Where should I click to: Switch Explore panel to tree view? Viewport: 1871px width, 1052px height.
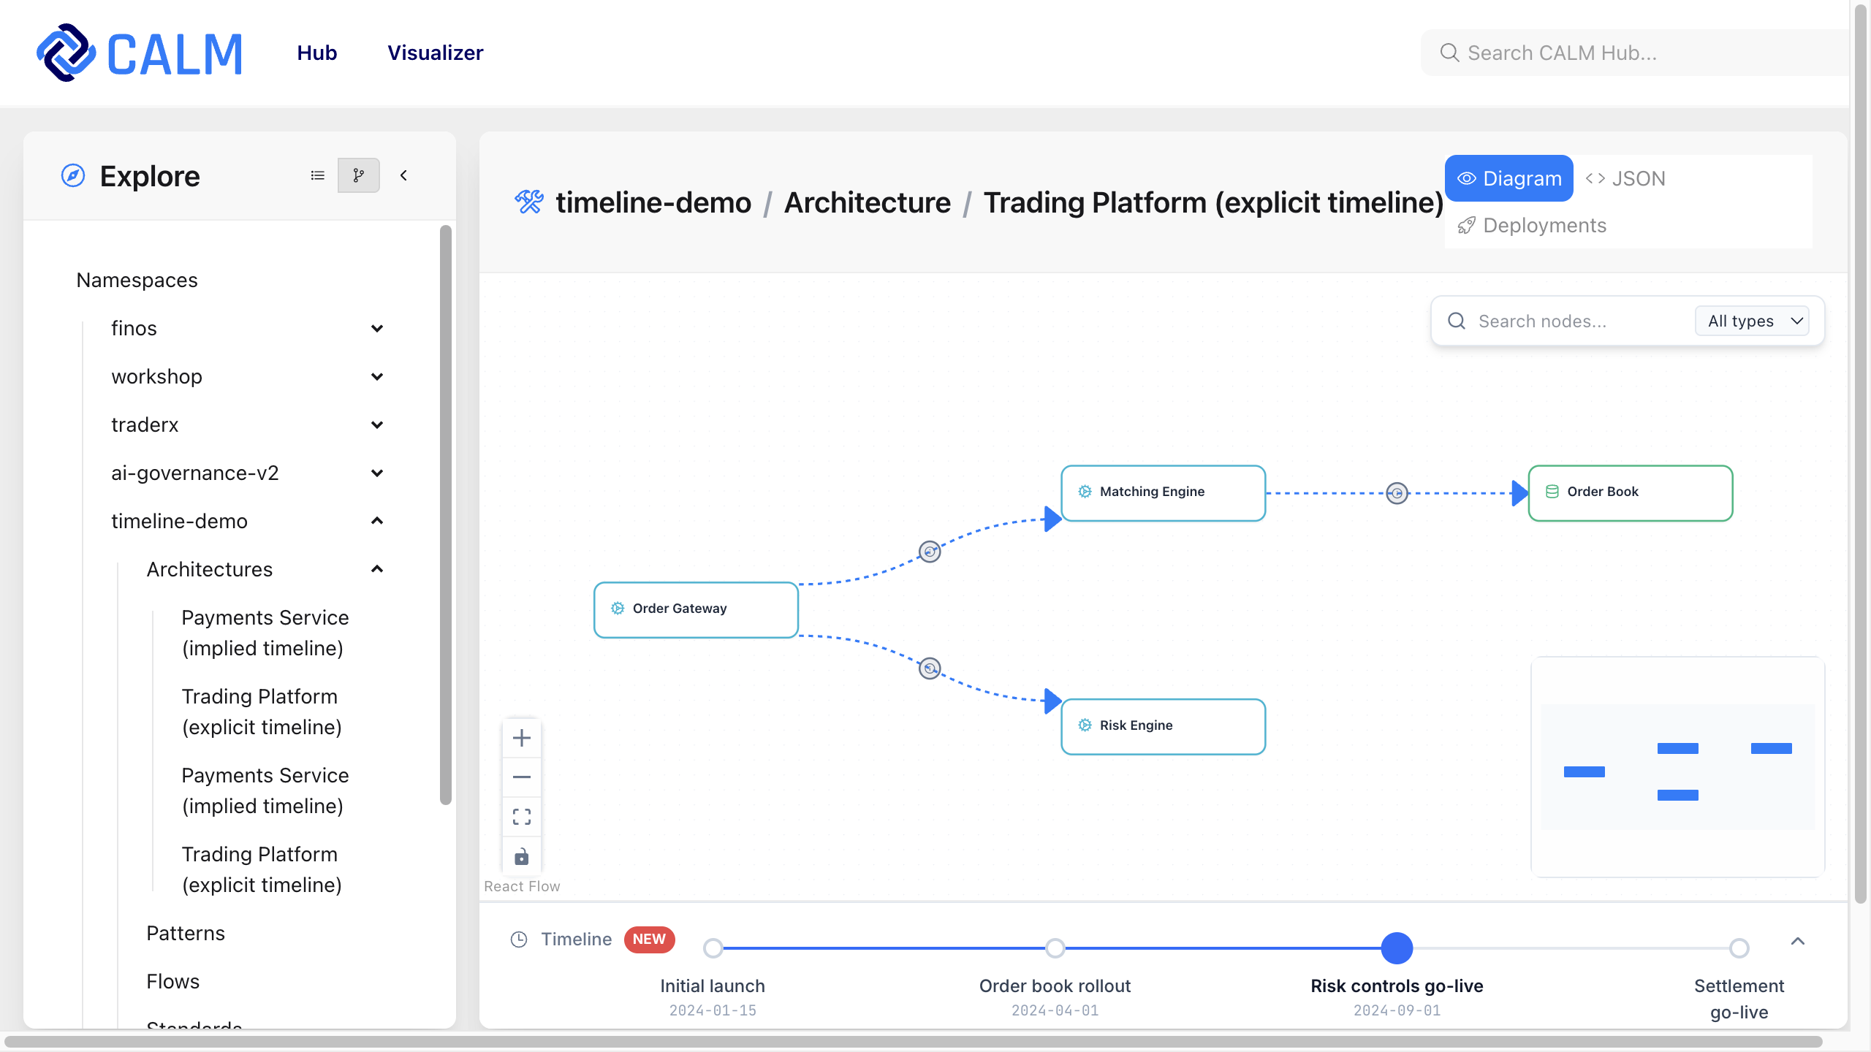(x=359, y=175)
